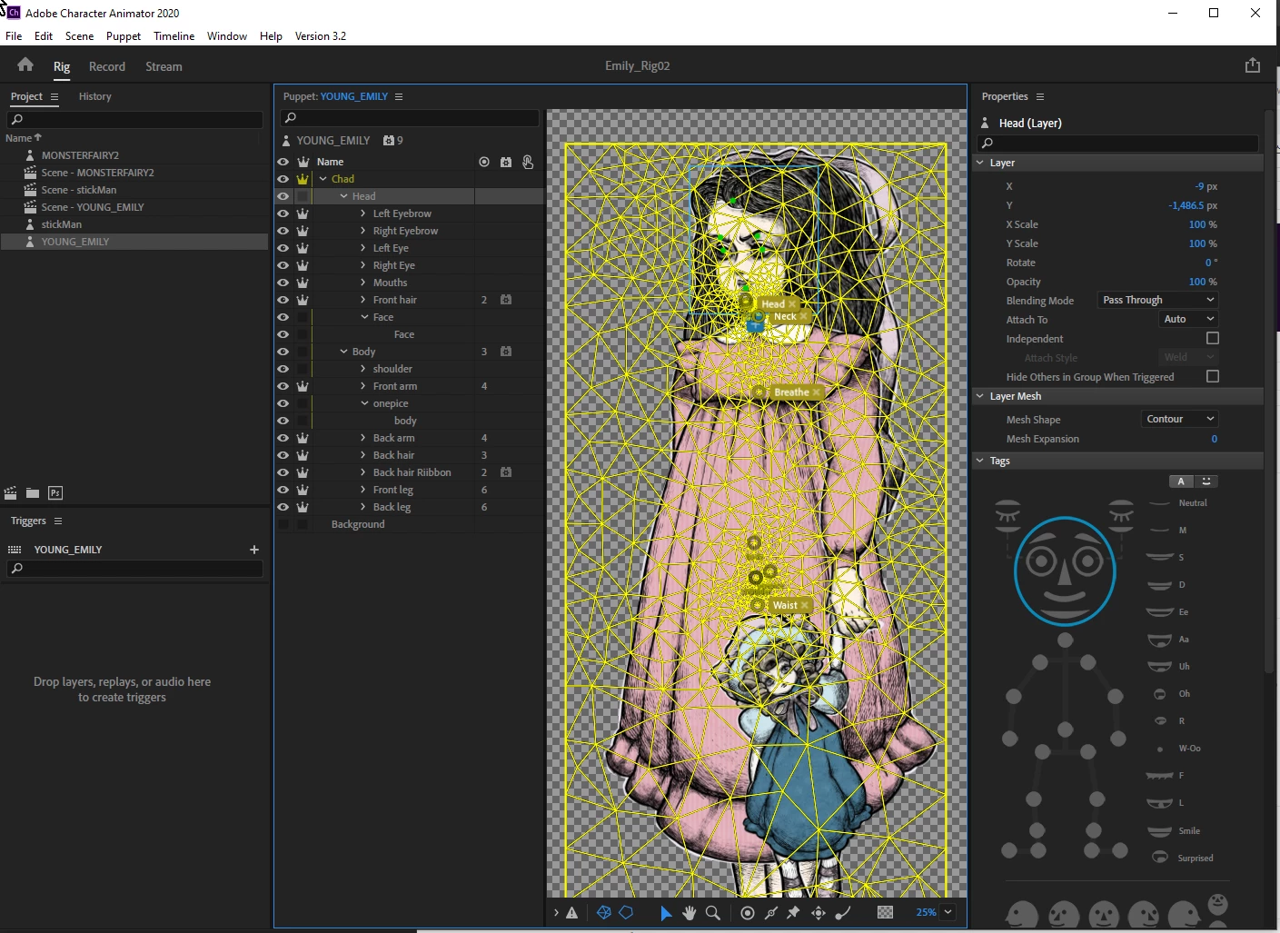Viewport: 1280px width, 933px height.
Task: Click the triggers keyboard layout icon
Action: [15, 550]
